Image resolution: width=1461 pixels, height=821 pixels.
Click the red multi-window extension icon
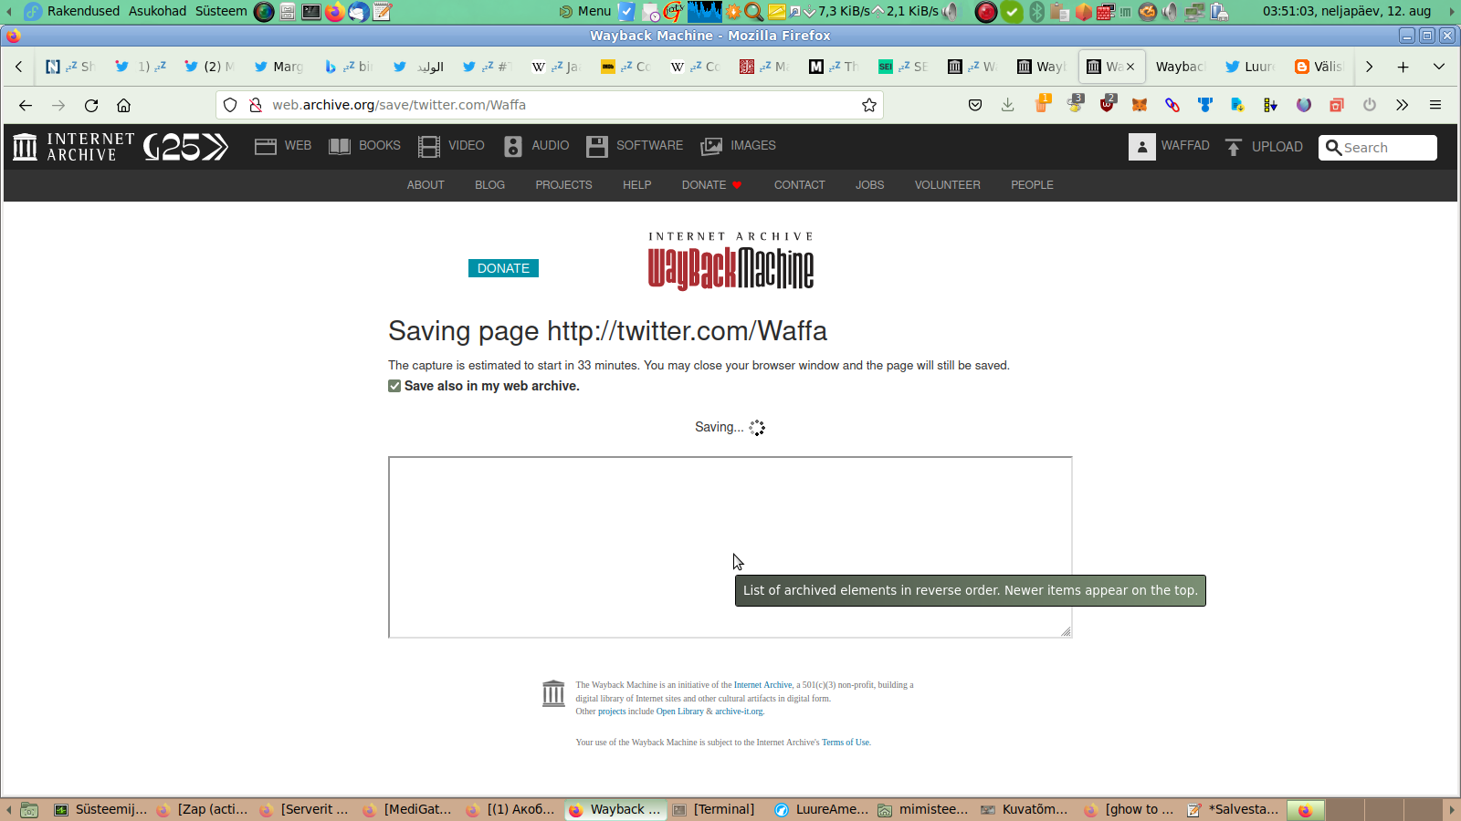tap(1337, 105)
